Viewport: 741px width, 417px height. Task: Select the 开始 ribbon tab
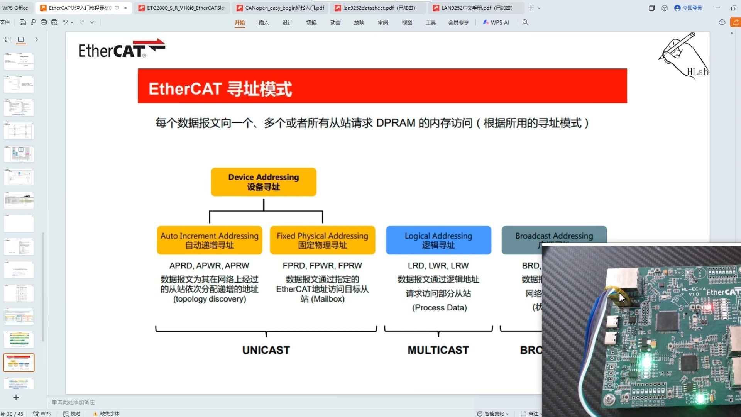[240, 22]
